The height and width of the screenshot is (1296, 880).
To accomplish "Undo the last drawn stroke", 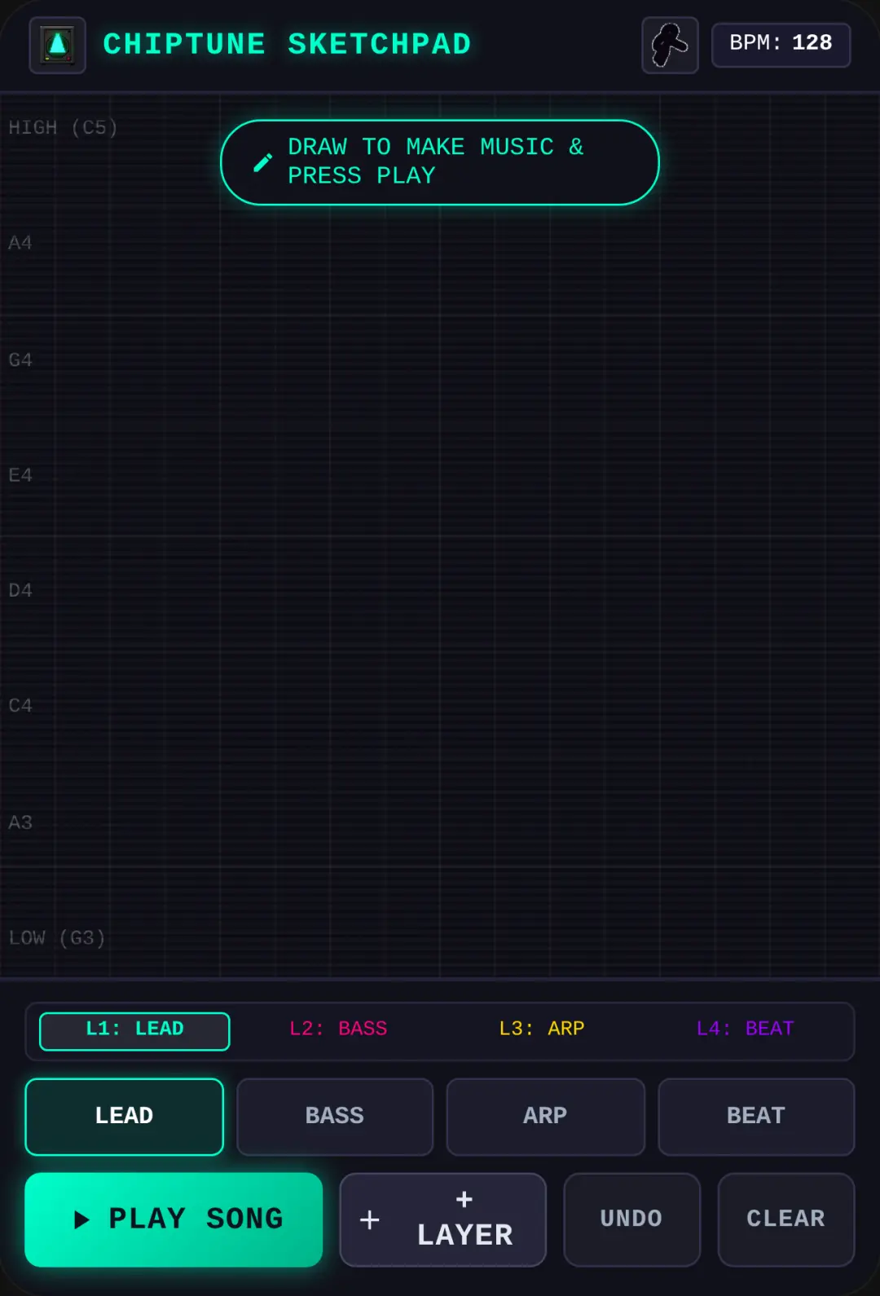I will 631,1219.
